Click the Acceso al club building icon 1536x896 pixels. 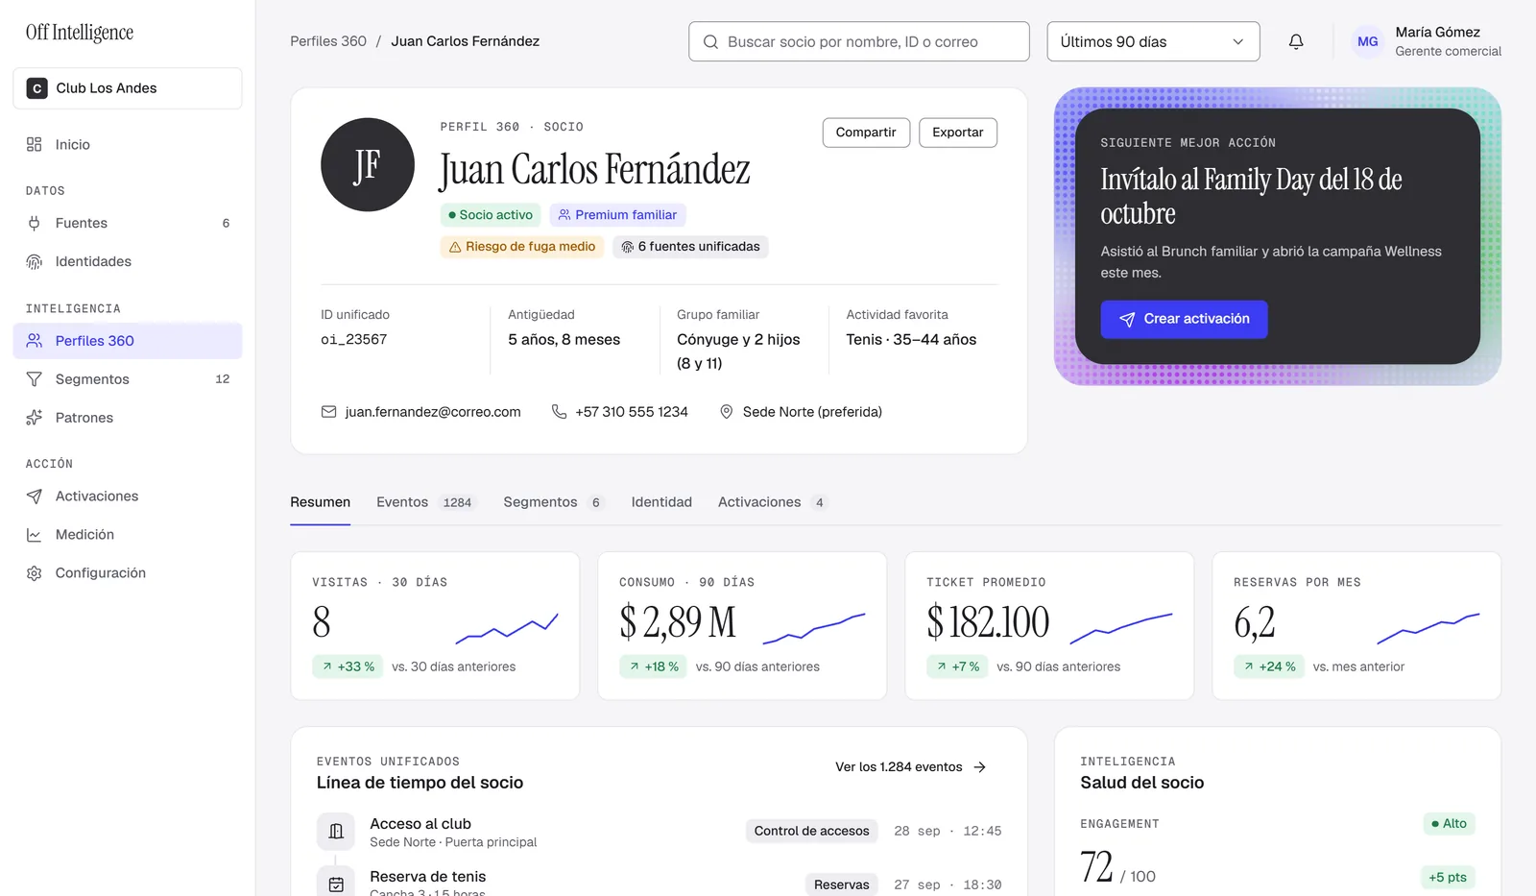coord(336,832)
